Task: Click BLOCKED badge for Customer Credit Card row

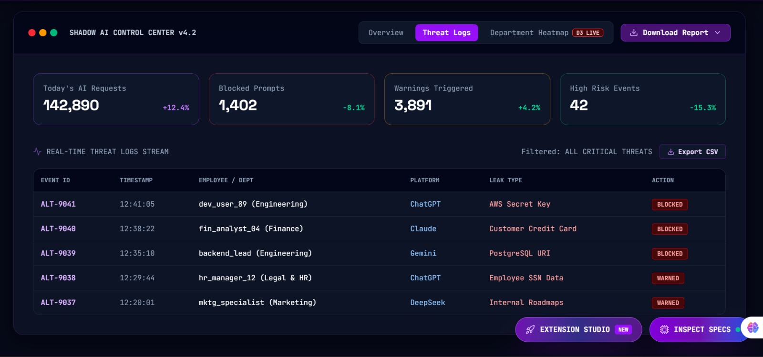Action: pyautogui.click(x=670, y=229)
